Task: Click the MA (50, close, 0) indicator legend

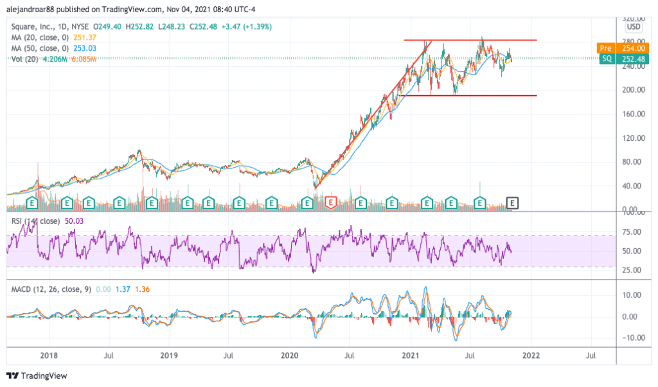Action: tap(40, 48)
